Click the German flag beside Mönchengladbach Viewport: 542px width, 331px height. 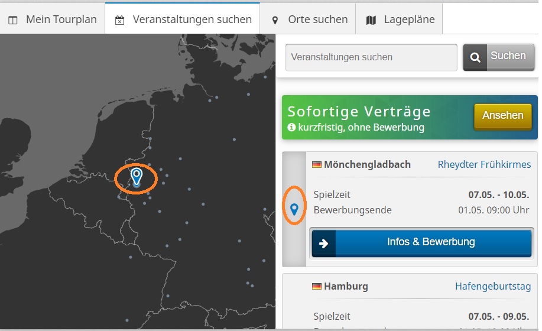click(317, 165)
